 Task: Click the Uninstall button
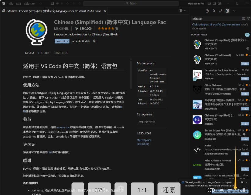pyautogui.click(x=60, y=41)
